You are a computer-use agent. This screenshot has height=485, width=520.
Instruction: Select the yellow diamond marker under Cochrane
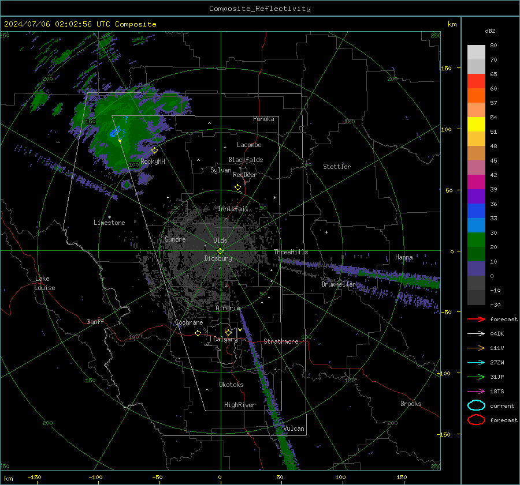pyautogui.click(x=198, y=333)
